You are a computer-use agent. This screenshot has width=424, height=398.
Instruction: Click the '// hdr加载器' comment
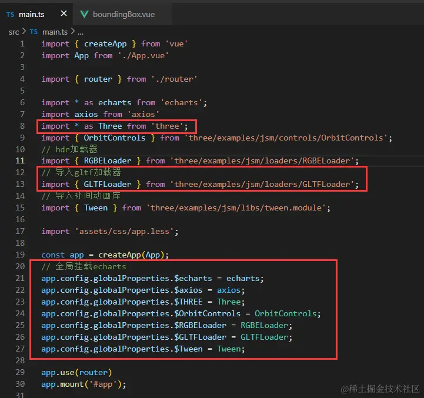69,149
